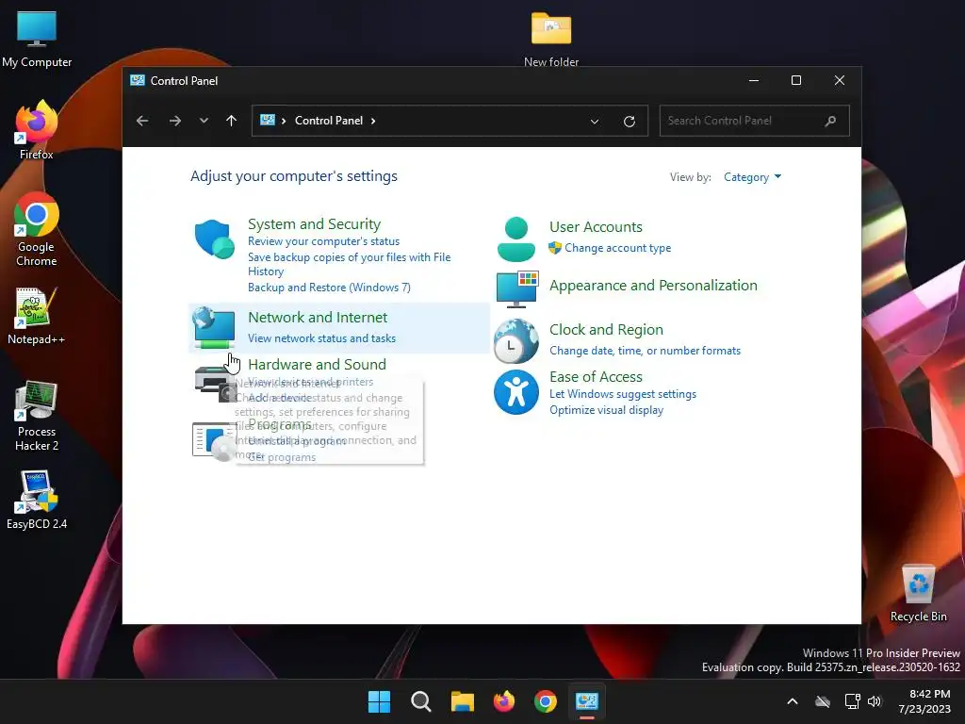Image resolution: width=965 pixels, height=724 pixels.
Task: Expand breadcrumb arrow before Control Panel
Action: tap(284, 121)
